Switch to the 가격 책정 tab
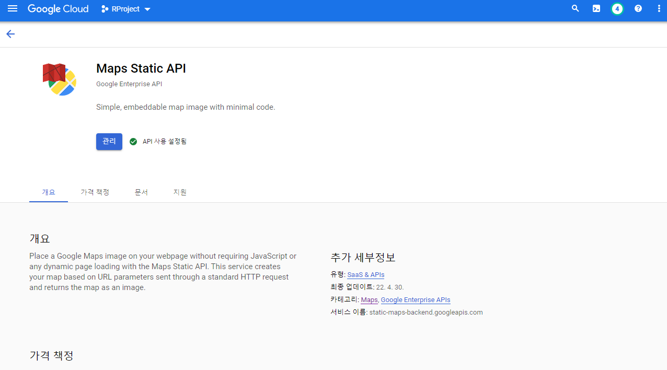 click(95, 192)
